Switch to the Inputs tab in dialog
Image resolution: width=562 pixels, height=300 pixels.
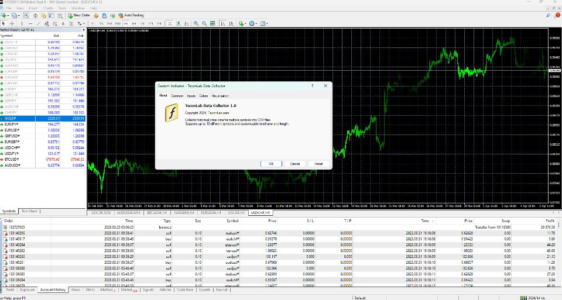tap(191, 96)
